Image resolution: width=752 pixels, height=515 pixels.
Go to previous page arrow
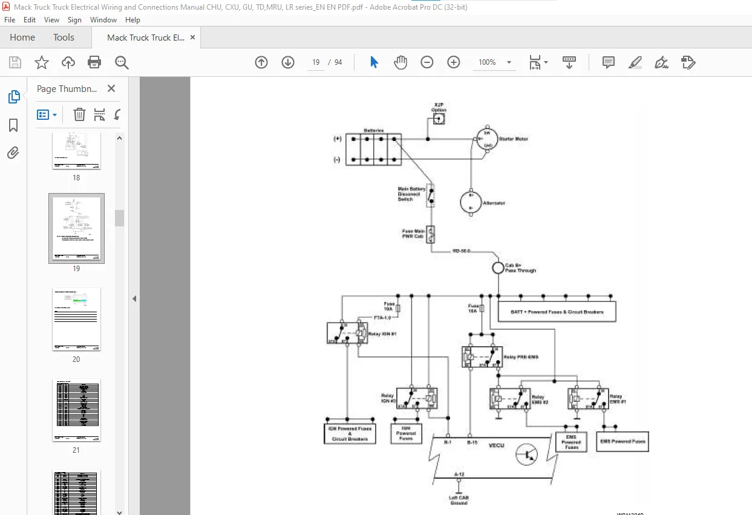261,62
